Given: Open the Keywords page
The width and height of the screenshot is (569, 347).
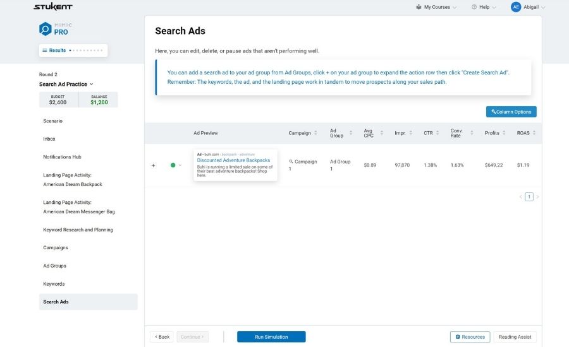Looking at the screenshot, I should [x=54, y=284].
